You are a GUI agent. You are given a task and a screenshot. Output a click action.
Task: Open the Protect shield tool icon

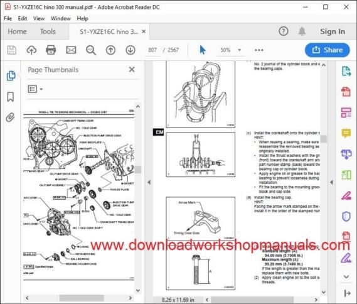(346, 216)
